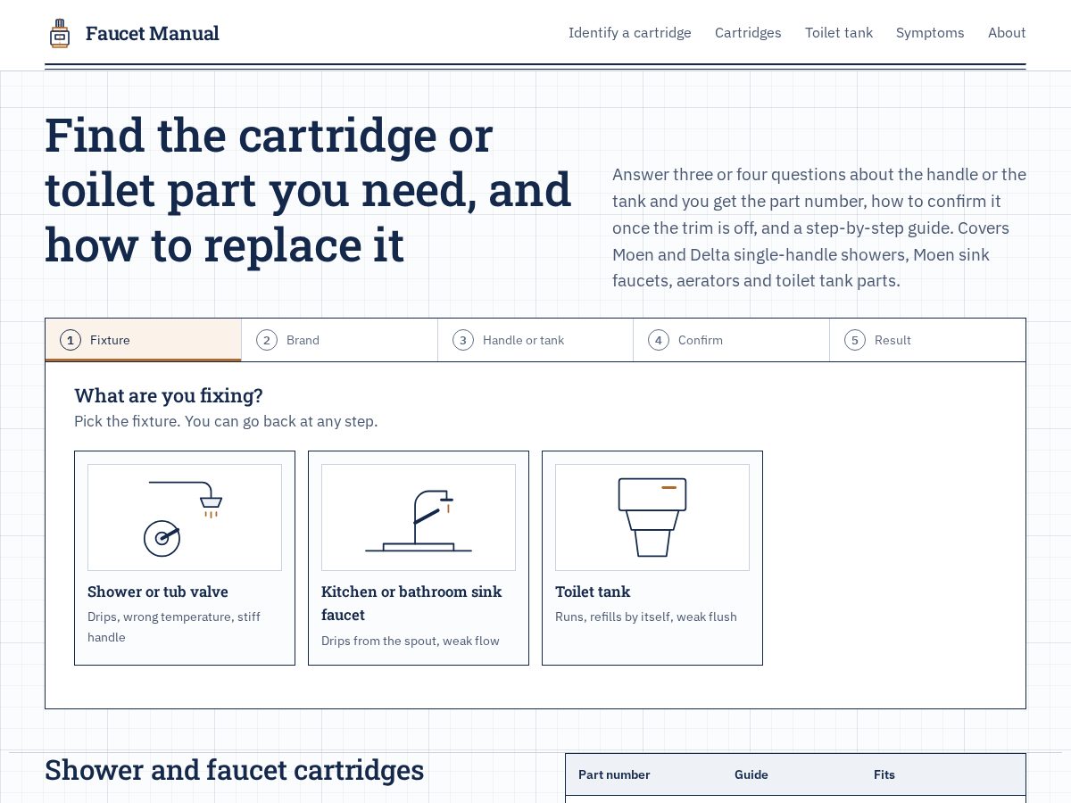Select step 4 Confirm tab

tap(732, 340)
